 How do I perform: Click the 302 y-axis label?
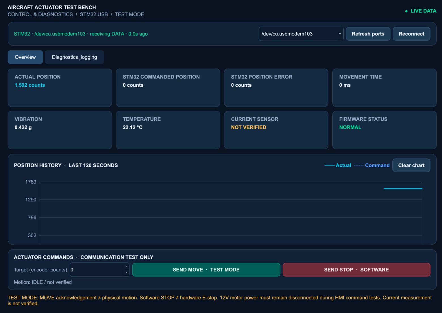tap(32, 235)
